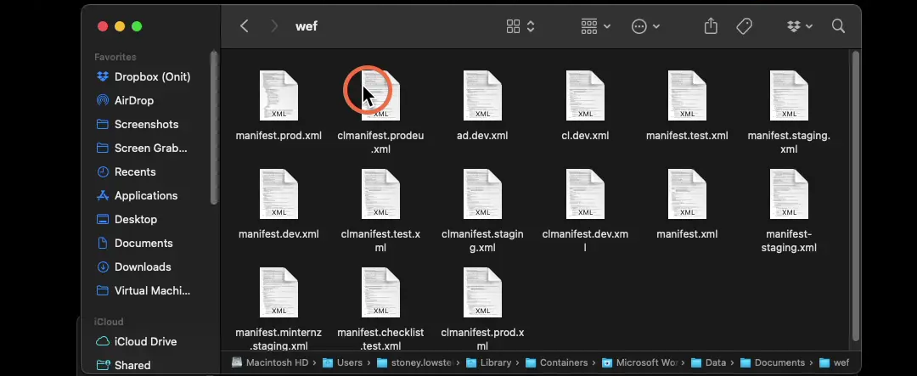917x376 pixels.
Task: Open Shared in the sidebar
Action: [x=123, y=366]
